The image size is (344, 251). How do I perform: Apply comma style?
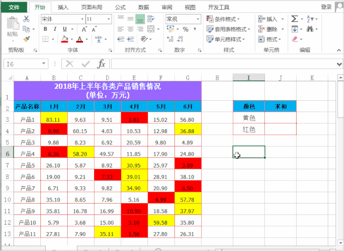(x=195, y=29)
